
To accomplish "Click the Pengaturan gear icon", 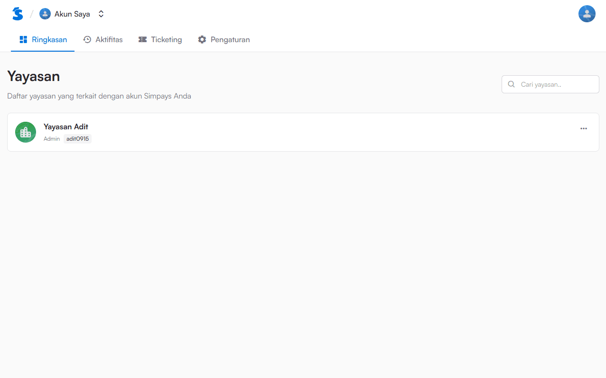I will [202, 40].
